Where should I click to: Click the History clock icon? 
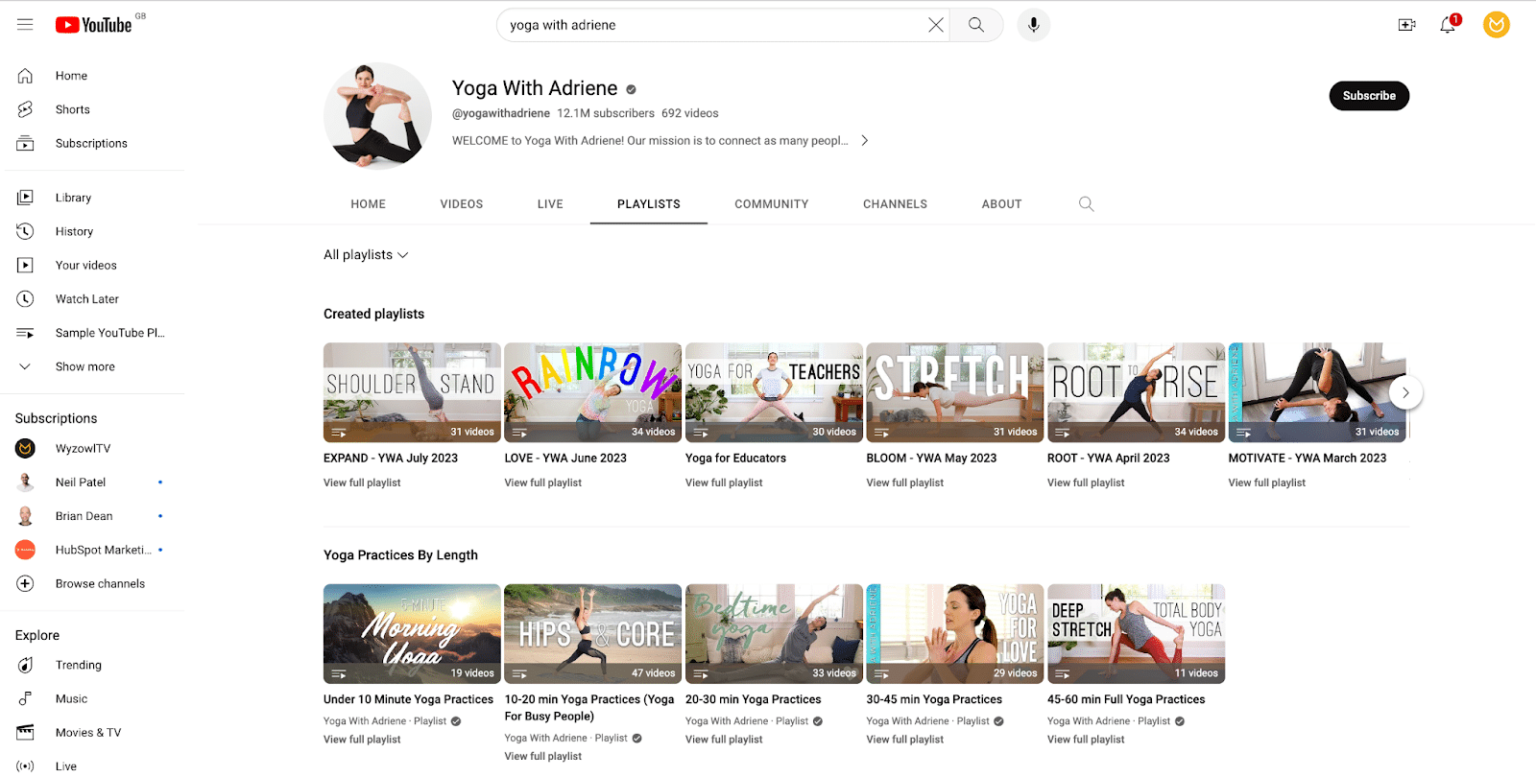pyautogui.click(x=25, y=231)
